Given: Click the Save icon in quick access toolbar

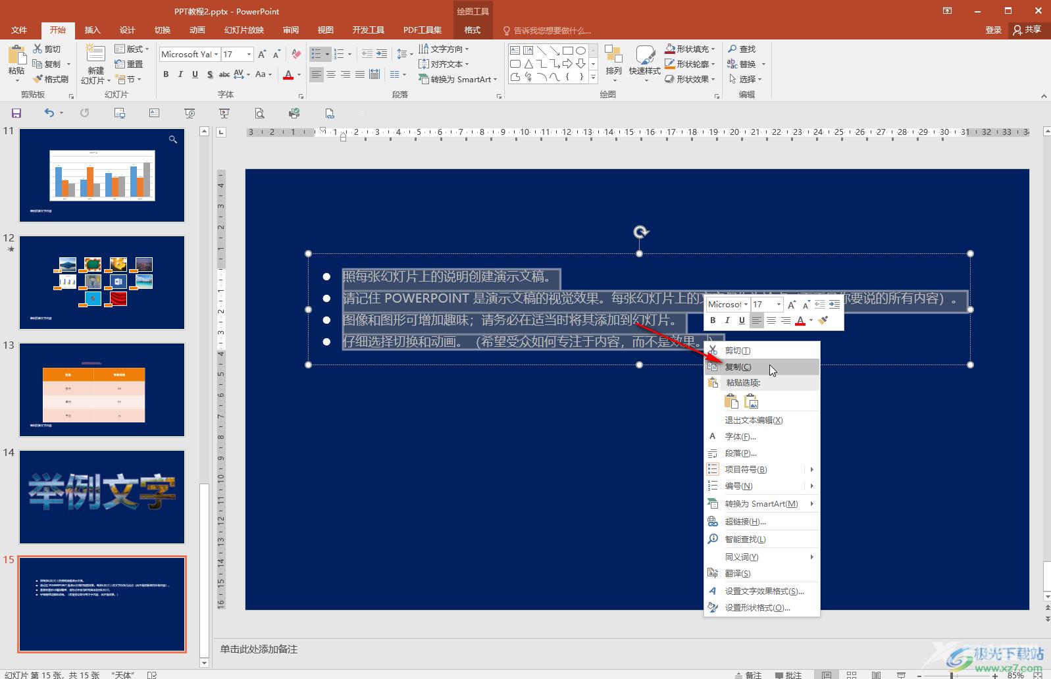Looking at the screenshot, I should point(16,113).
